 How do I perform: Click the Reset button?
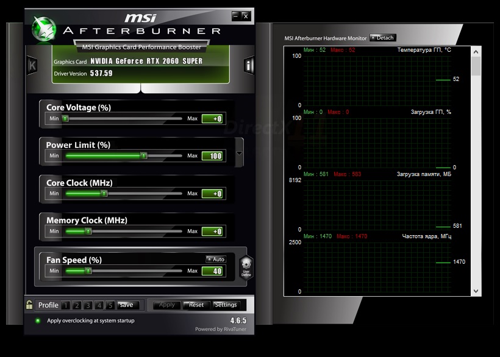click(x=196, y=305)
